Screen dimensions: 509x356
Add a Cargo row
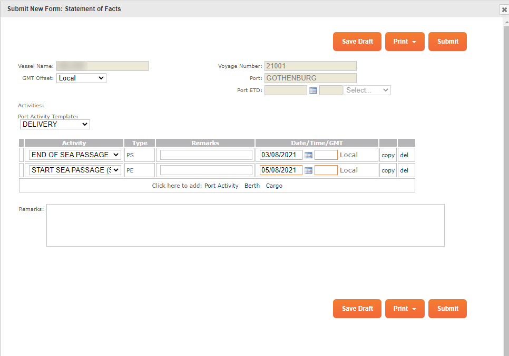tap(274, 186)
